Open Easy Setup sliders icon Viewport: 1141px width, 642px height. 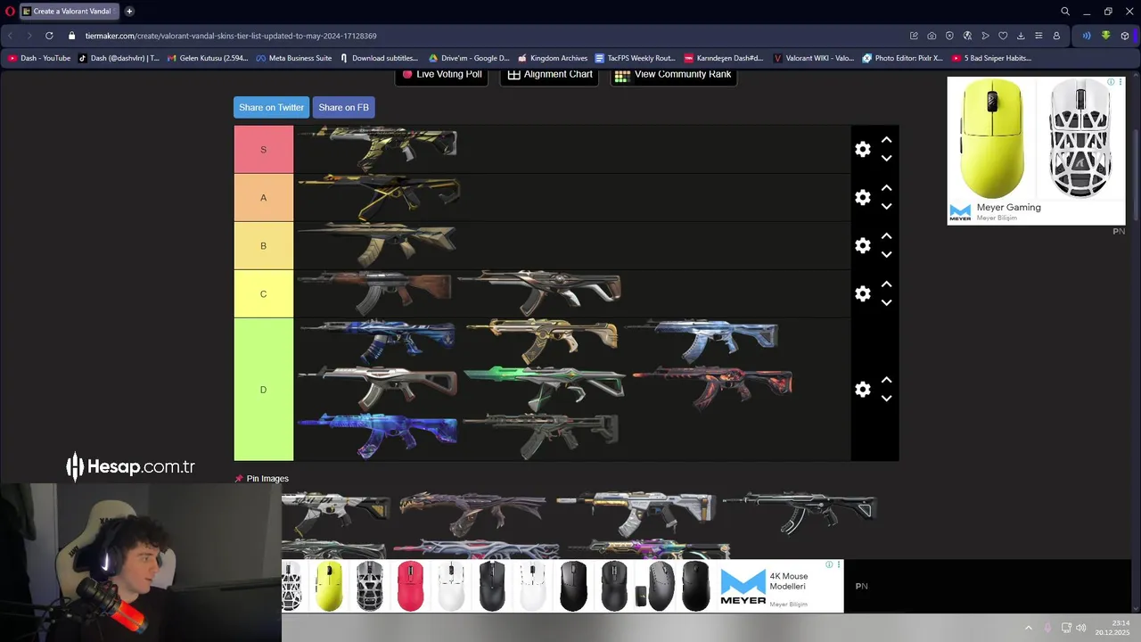click(x=1038, y=36)
